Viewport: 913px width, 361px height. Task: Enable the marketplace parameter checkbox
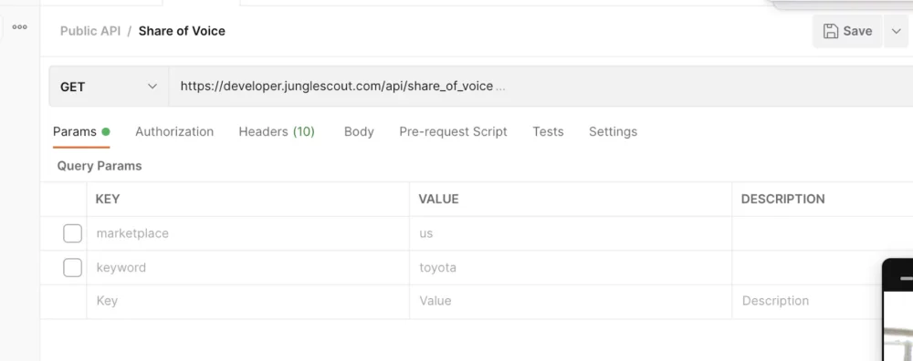point(73,233)
